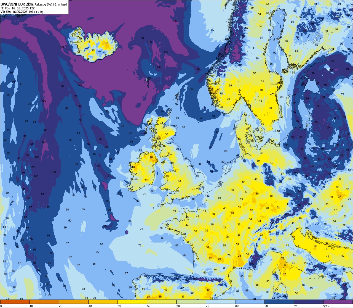The image size is (353, 308).
Task: Pick the yellow-green 50–60 legend swatch
Action: click(x=162, y=302)
